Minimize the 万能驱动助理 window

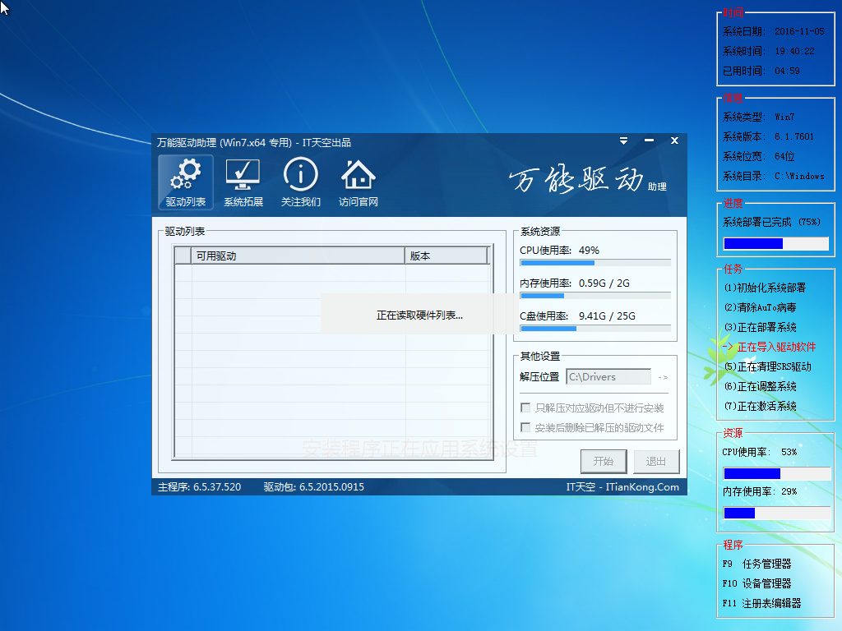[649, 140]
